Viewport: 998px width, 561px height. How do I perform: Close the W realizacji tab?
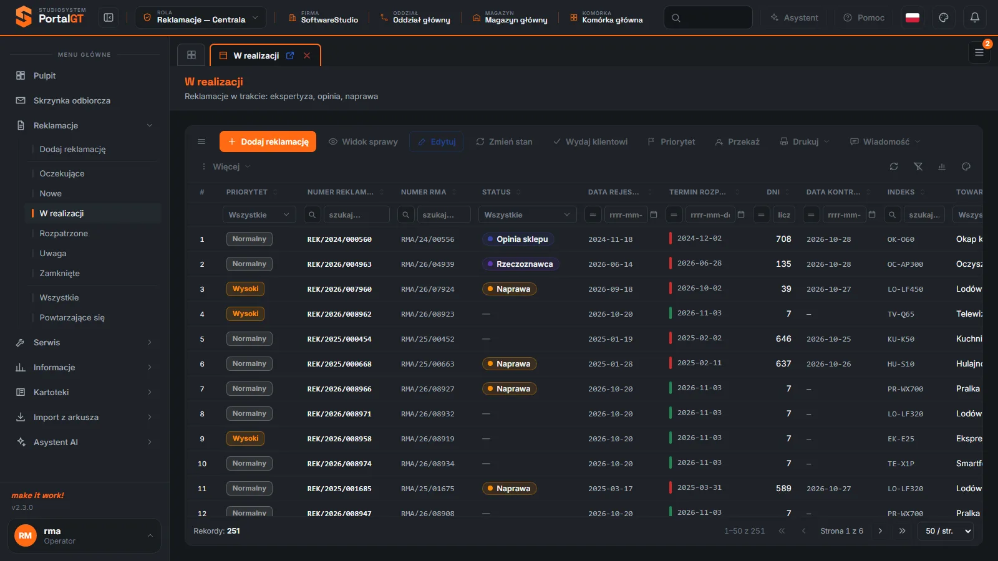pos(307,55)
